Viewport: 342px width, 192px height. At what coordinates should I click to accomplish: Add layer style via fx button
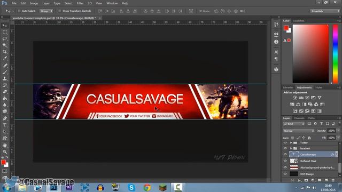tap(299, 180)
